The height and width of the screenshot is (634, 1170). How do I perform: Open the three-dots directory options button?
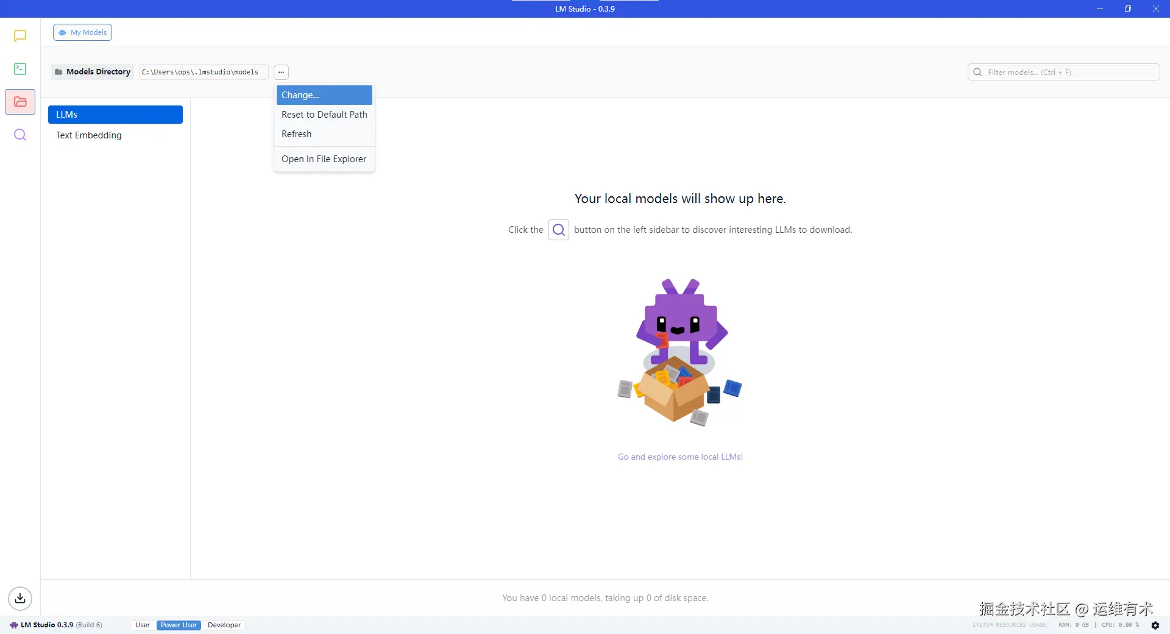click(281, 72)
